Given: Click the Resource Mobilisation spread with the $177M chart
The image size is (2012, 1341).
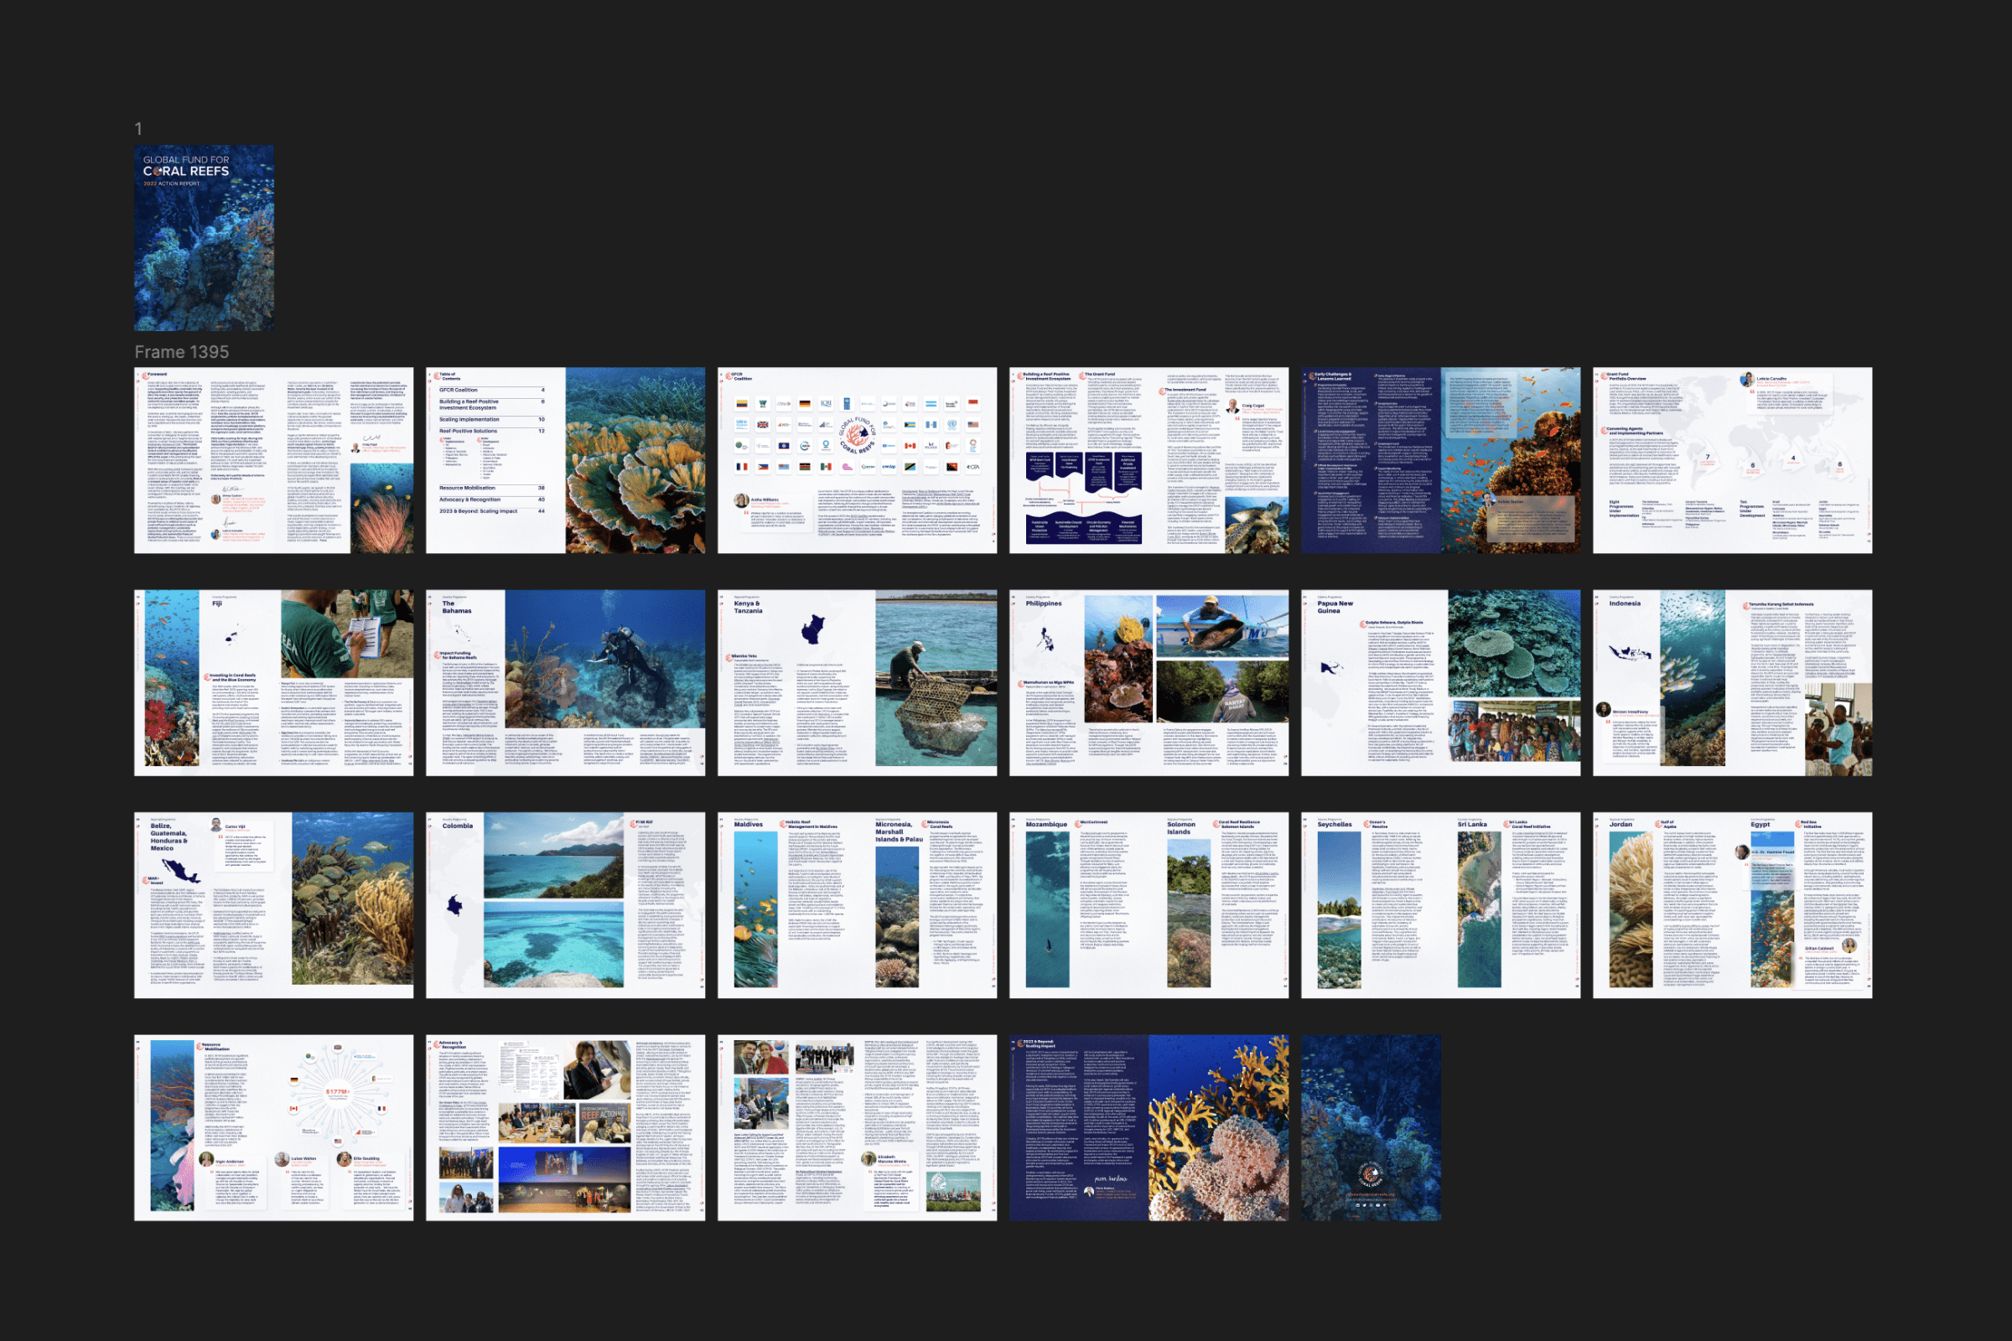Looking at the screenshot, I should 273,1127.
